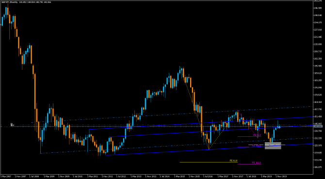Click the 132.335 price scale label
325x179 pixels.
(x=318, y=138)
